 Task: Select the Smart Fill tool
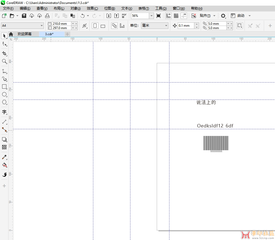[4, 175]
